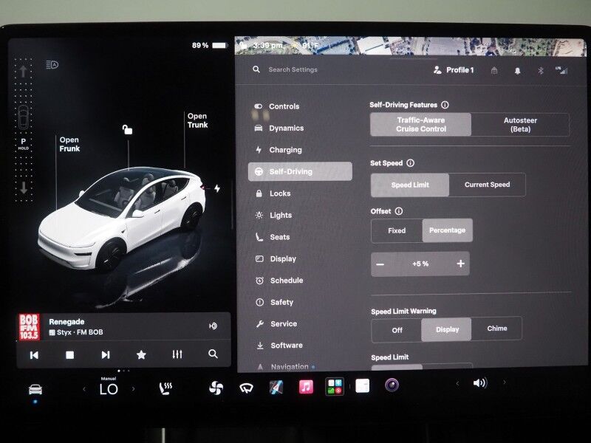The image size is (591, 443).
Task: Open the white app icon on the dock
Action: click(x=362, y=385)
